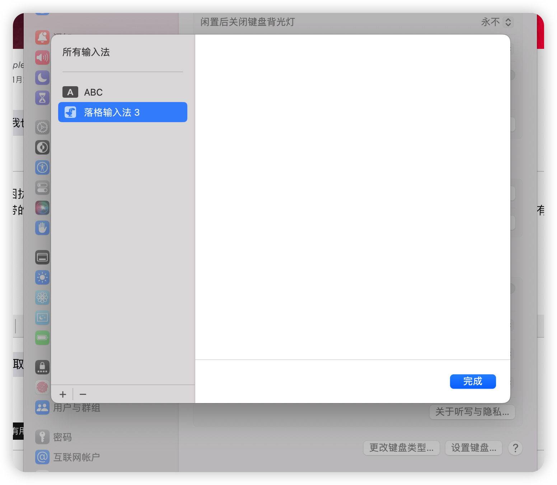Image resolution: width=557 pixels, height=485 pixels.
Task: Click the plus button to add input source
Action: 63,394
